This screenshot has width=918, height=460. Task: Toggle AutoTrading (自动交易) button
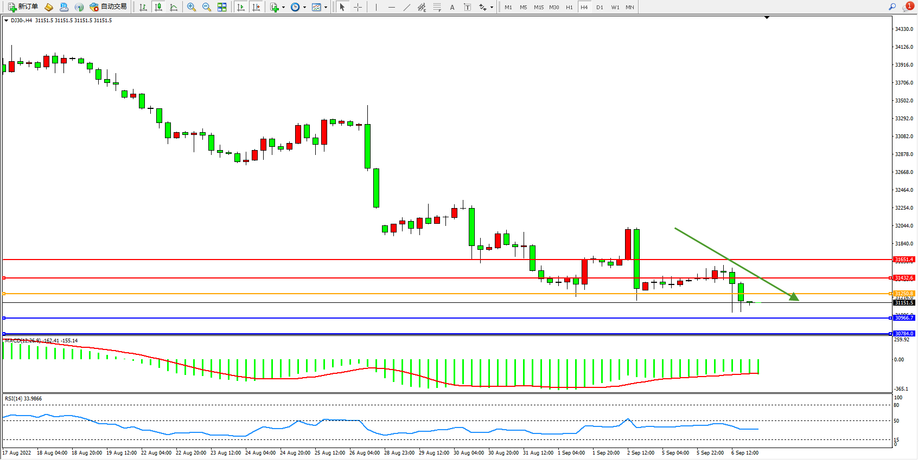point(108,7)
